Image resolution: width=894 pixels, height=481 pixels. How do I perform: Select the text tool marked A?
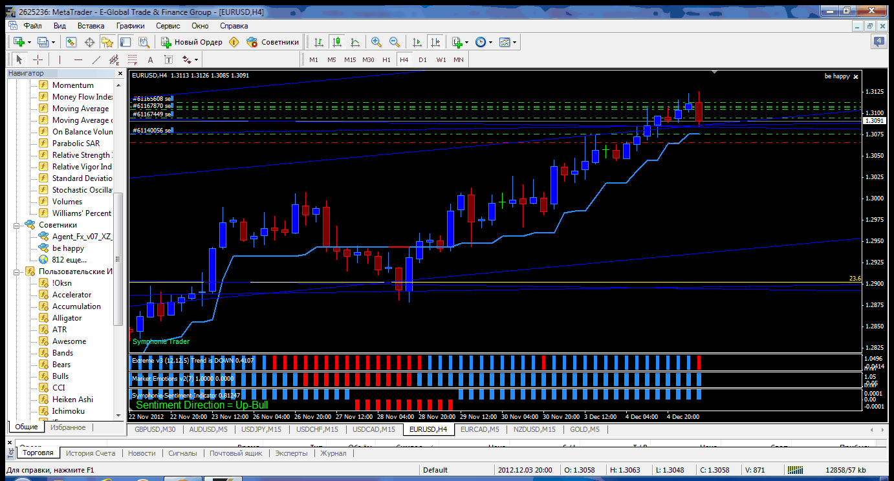click(151, 59)
